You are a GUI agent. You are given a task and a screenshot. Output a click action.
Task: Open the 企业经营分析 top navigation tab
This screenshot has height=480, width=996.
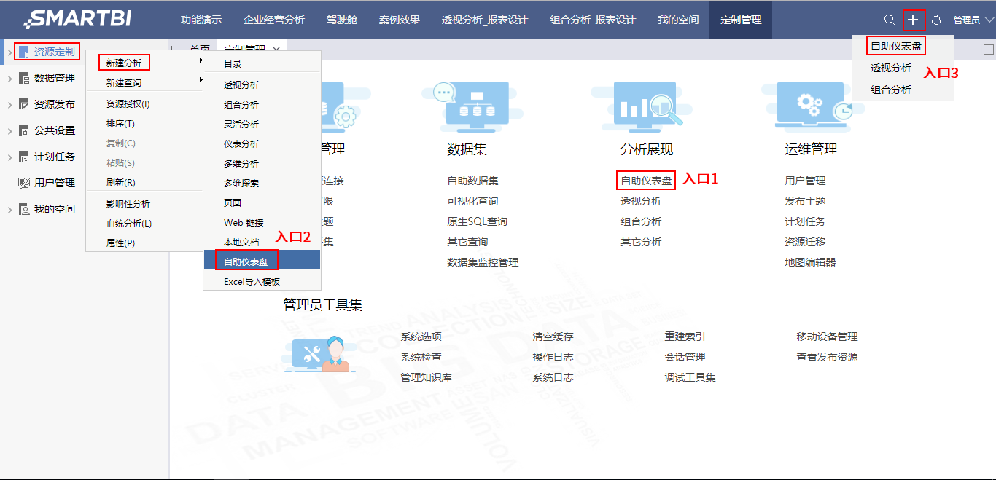coord(274,20)
